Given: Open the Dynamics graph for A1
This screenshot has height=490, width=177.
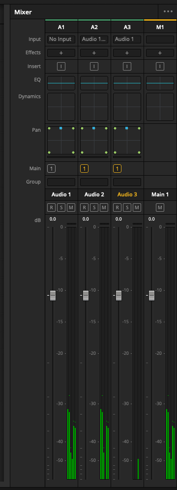Looking at the screenshot, I should pyautogui.click(x=61, y=107).
